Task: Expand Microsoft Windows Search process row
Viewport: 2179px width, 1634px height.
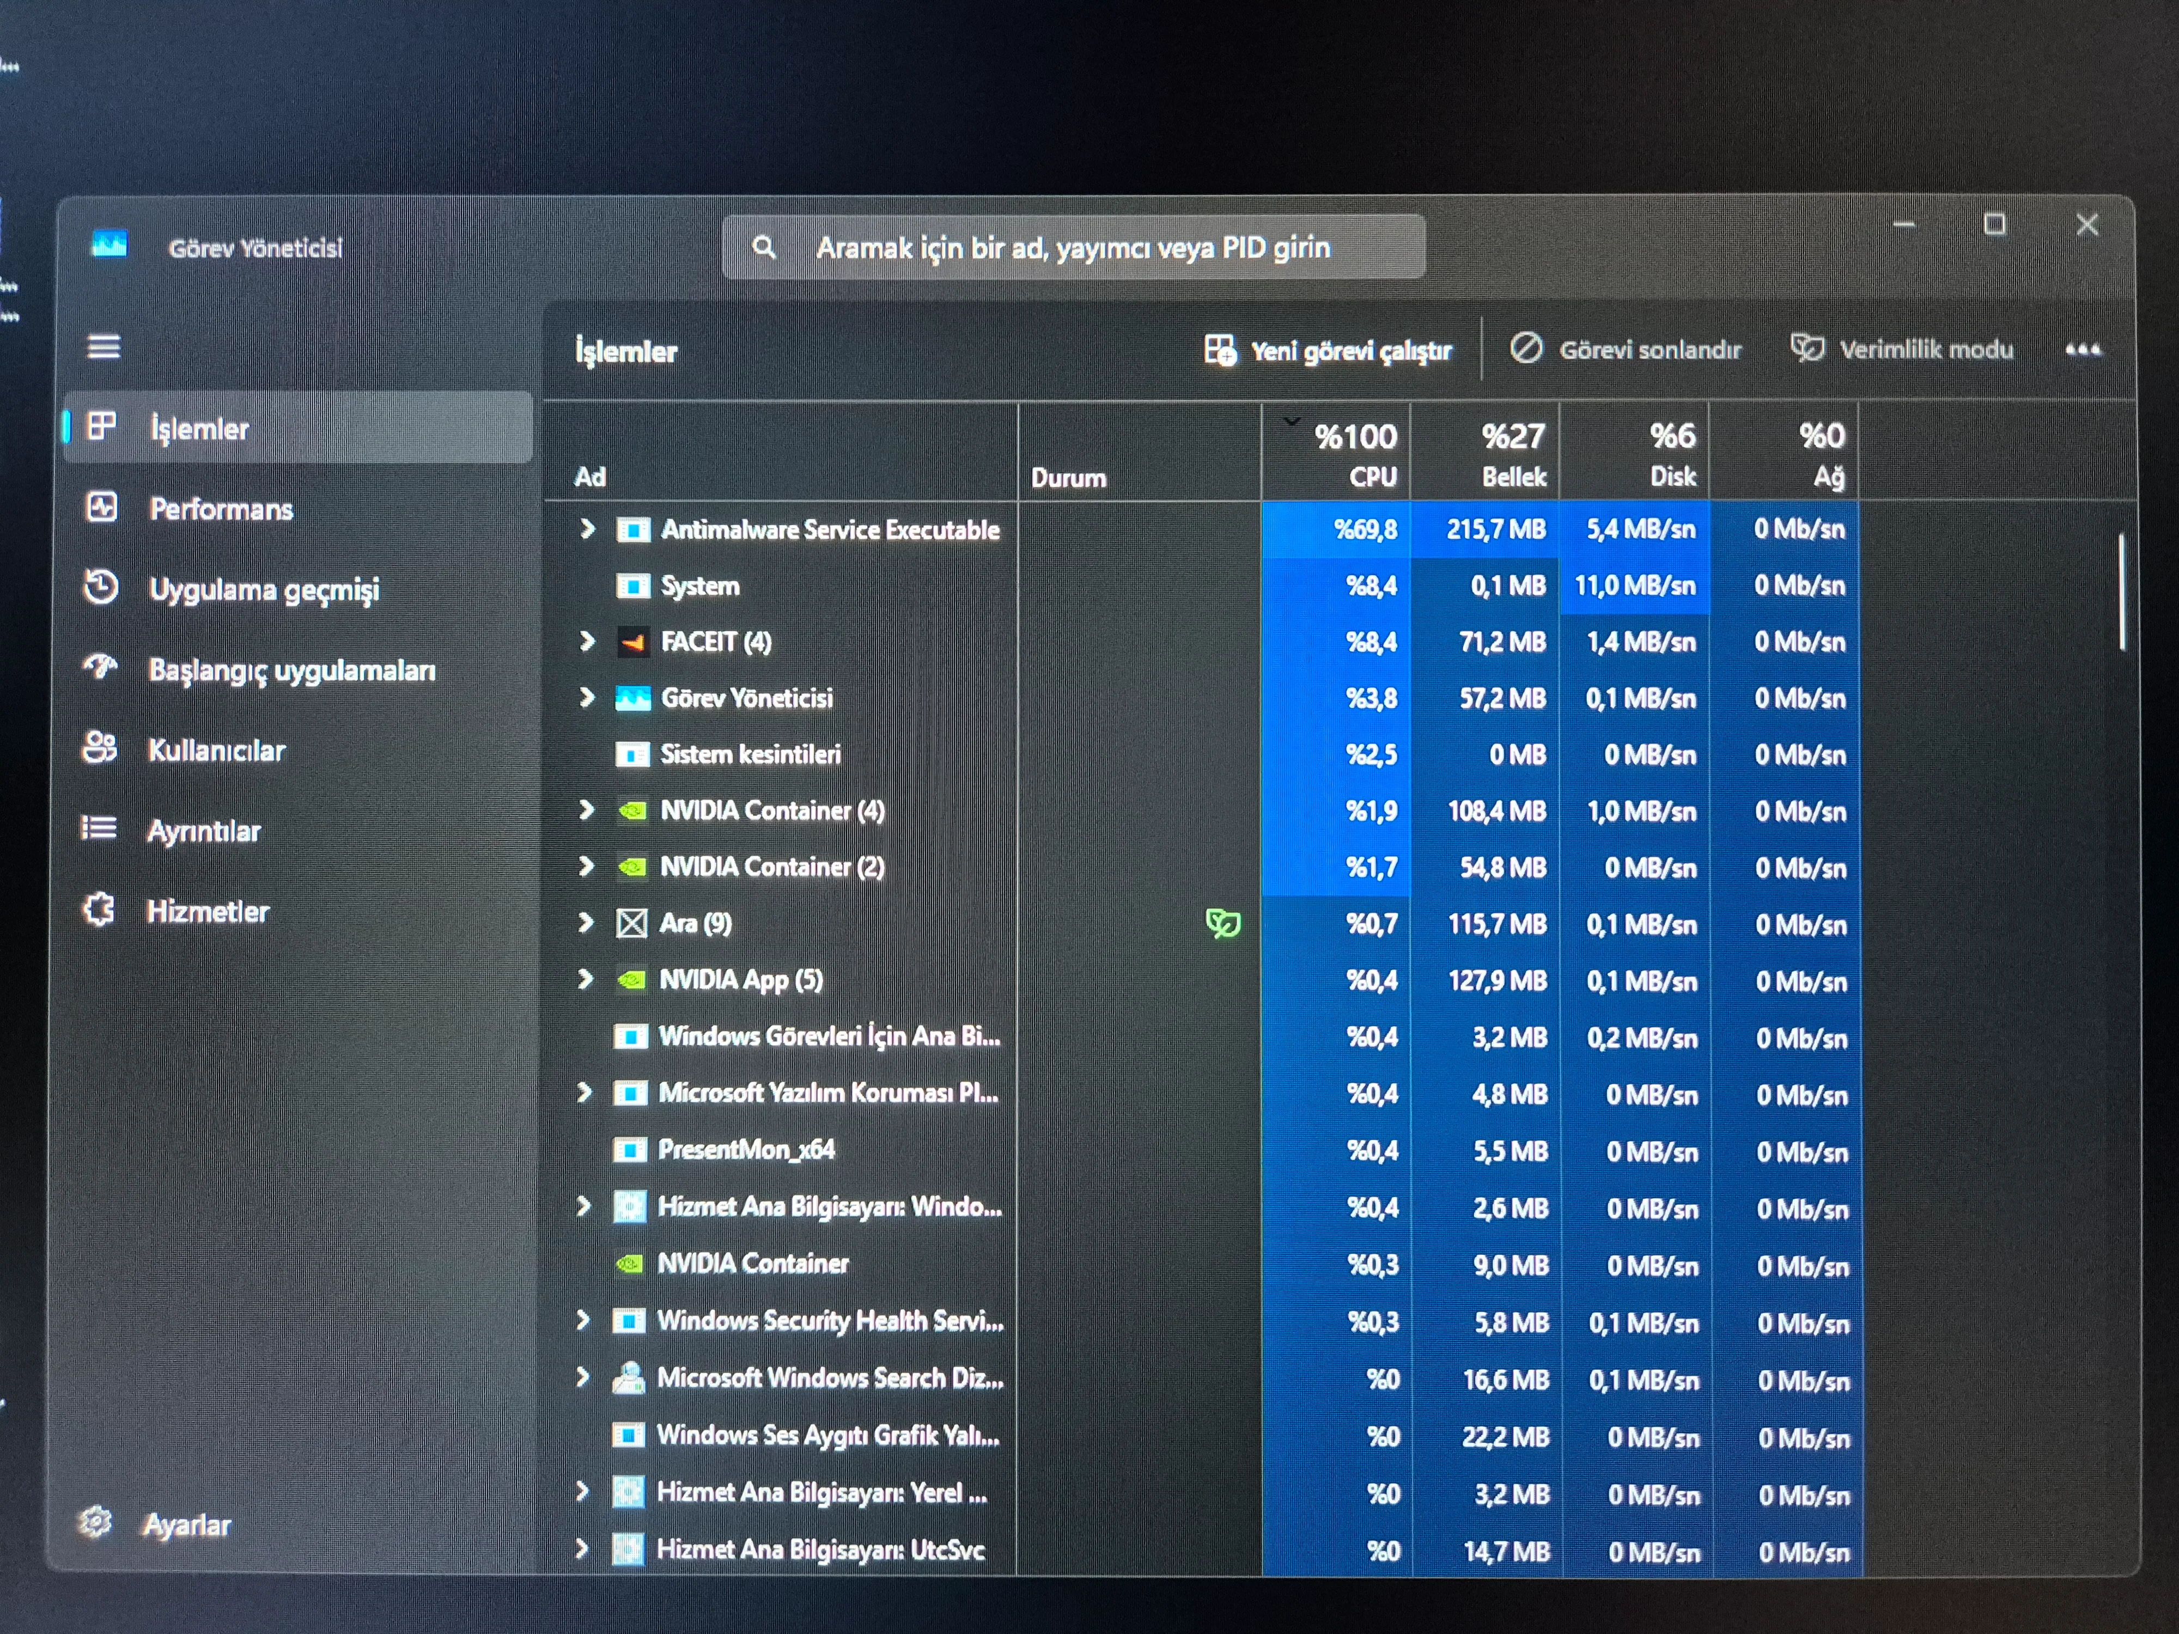Action: coord(583,1376)
